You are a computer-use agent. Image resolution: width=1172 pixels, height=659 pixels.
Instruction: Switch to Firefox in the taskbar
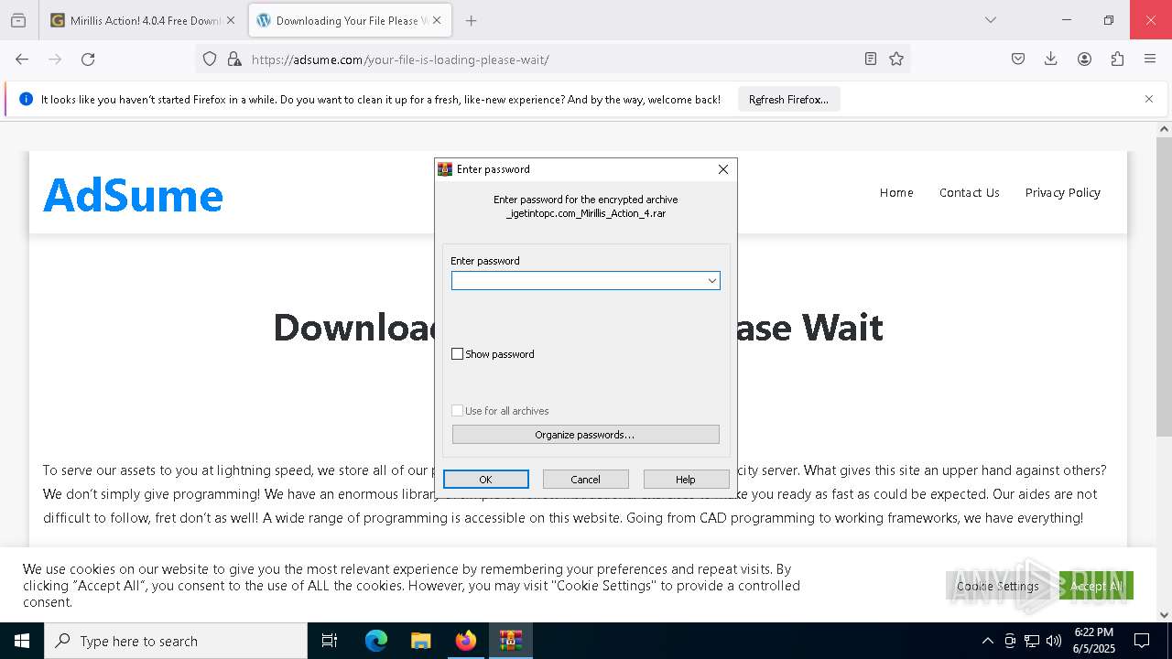coord(466,641)
